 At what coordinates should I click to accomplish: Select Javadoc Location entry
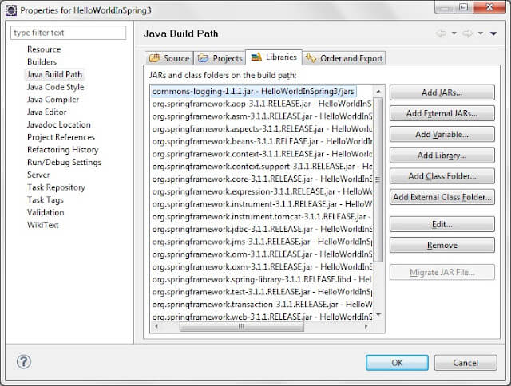coord(58,124)
